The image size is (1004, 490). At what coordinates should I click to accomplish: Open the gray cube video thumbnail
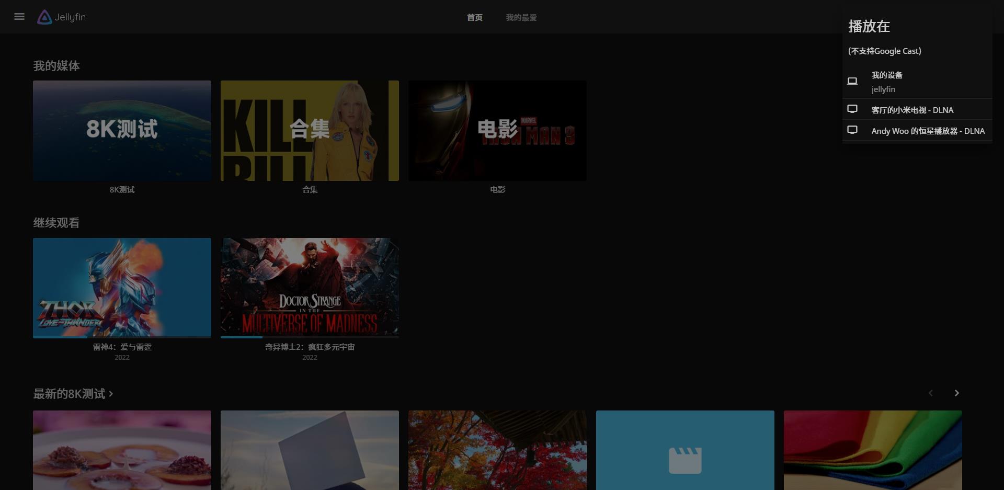coord(310,450)
